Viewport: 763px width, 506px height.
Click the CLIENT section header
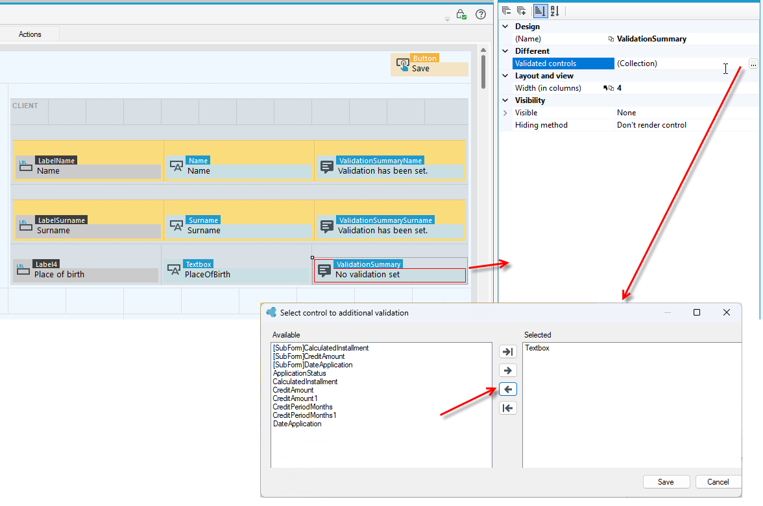pyautogui.click(x=25, y=106)
